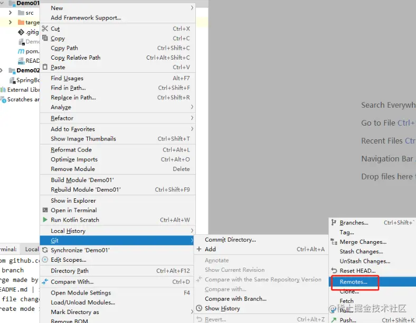The height and width of the screenshot is (323, 416).
Task: Select Load/Unload Modules entry
Action: pyautogui.click(x=118, y=302)
